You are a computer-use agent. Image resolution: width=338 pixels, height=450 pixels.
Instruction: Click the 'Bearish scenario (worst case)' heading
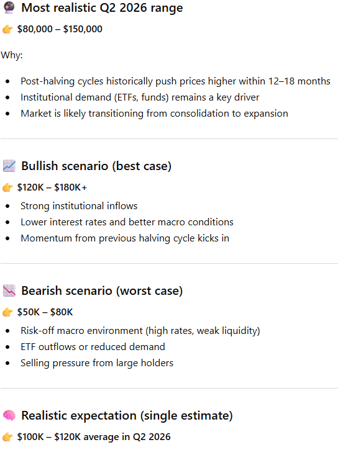coord(102,290)
